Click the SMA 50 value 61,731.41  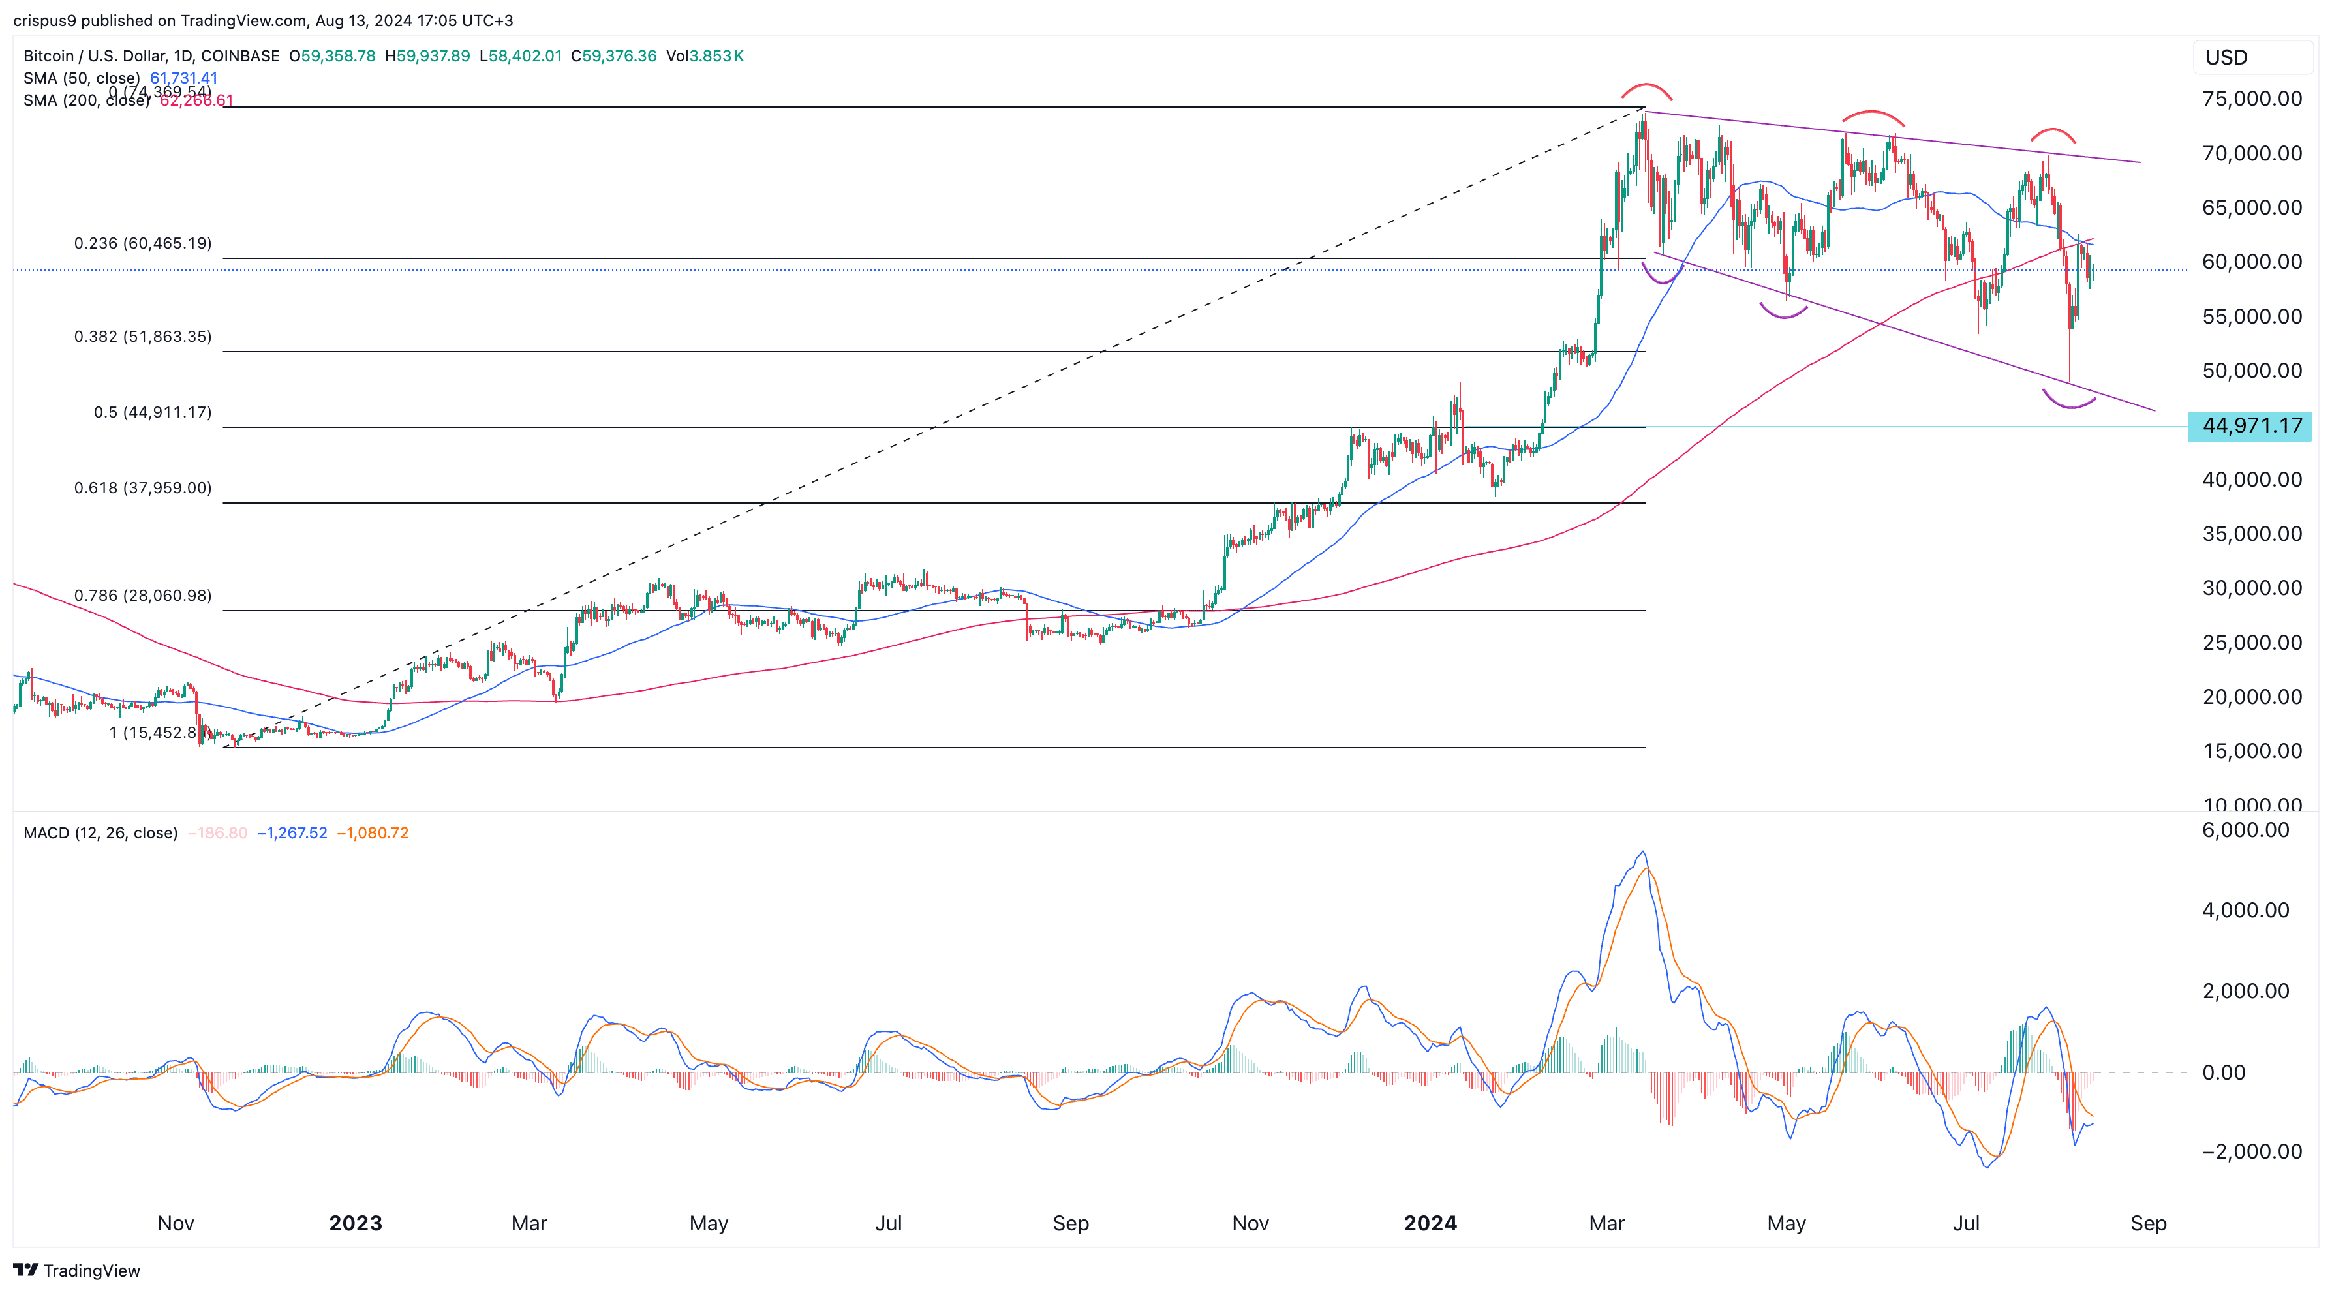coord(184,78)
